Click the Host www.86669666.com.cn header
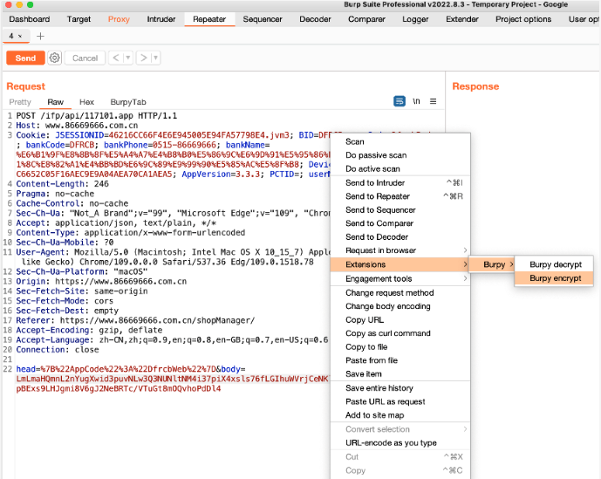The height and width of the screenshot is (479, 601). coord(77,126)
